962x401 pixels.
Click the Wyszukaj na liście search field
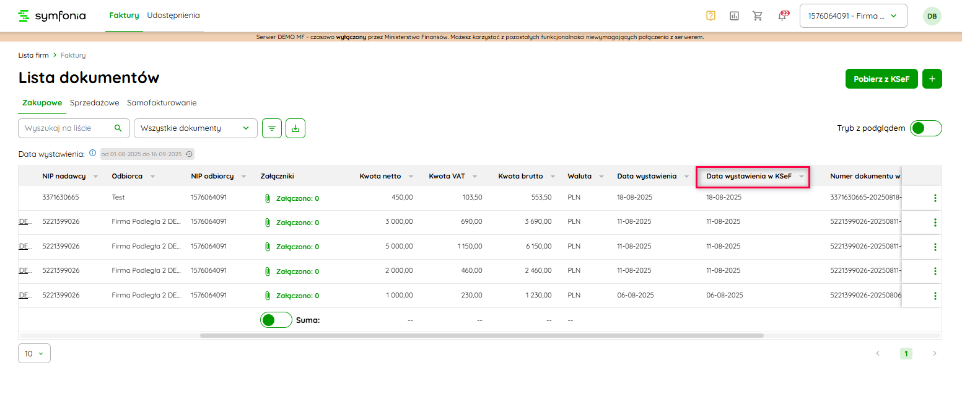pos(67,128)
